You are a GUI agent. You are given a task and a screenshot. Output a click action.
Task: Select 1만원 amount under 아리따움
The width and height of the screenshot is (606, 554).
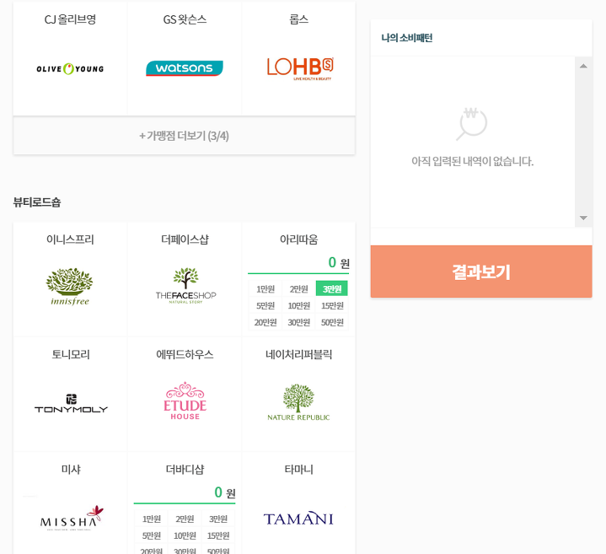point(265,289)
